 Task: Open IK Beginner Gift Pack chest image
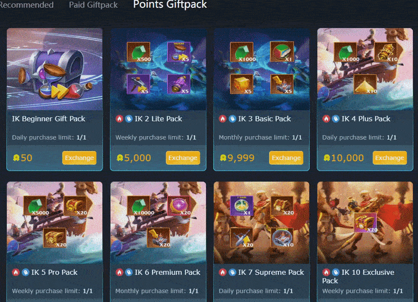(55, 69)
